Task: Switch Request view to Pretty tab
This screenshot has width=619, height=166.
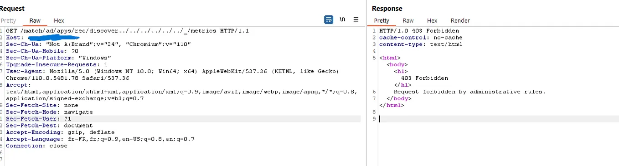Action: tap(8, 20)
